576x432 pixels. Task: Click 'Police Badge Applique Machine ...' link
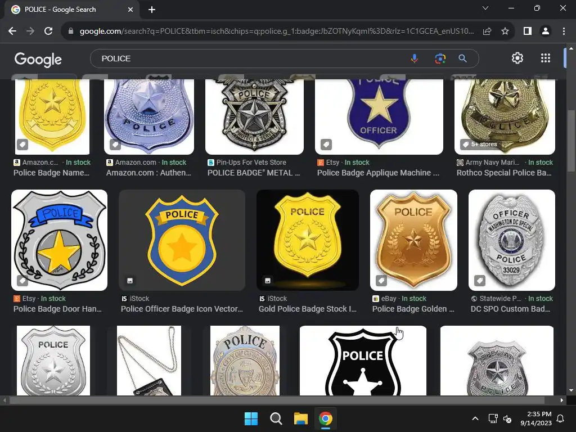tap(379, 173)
